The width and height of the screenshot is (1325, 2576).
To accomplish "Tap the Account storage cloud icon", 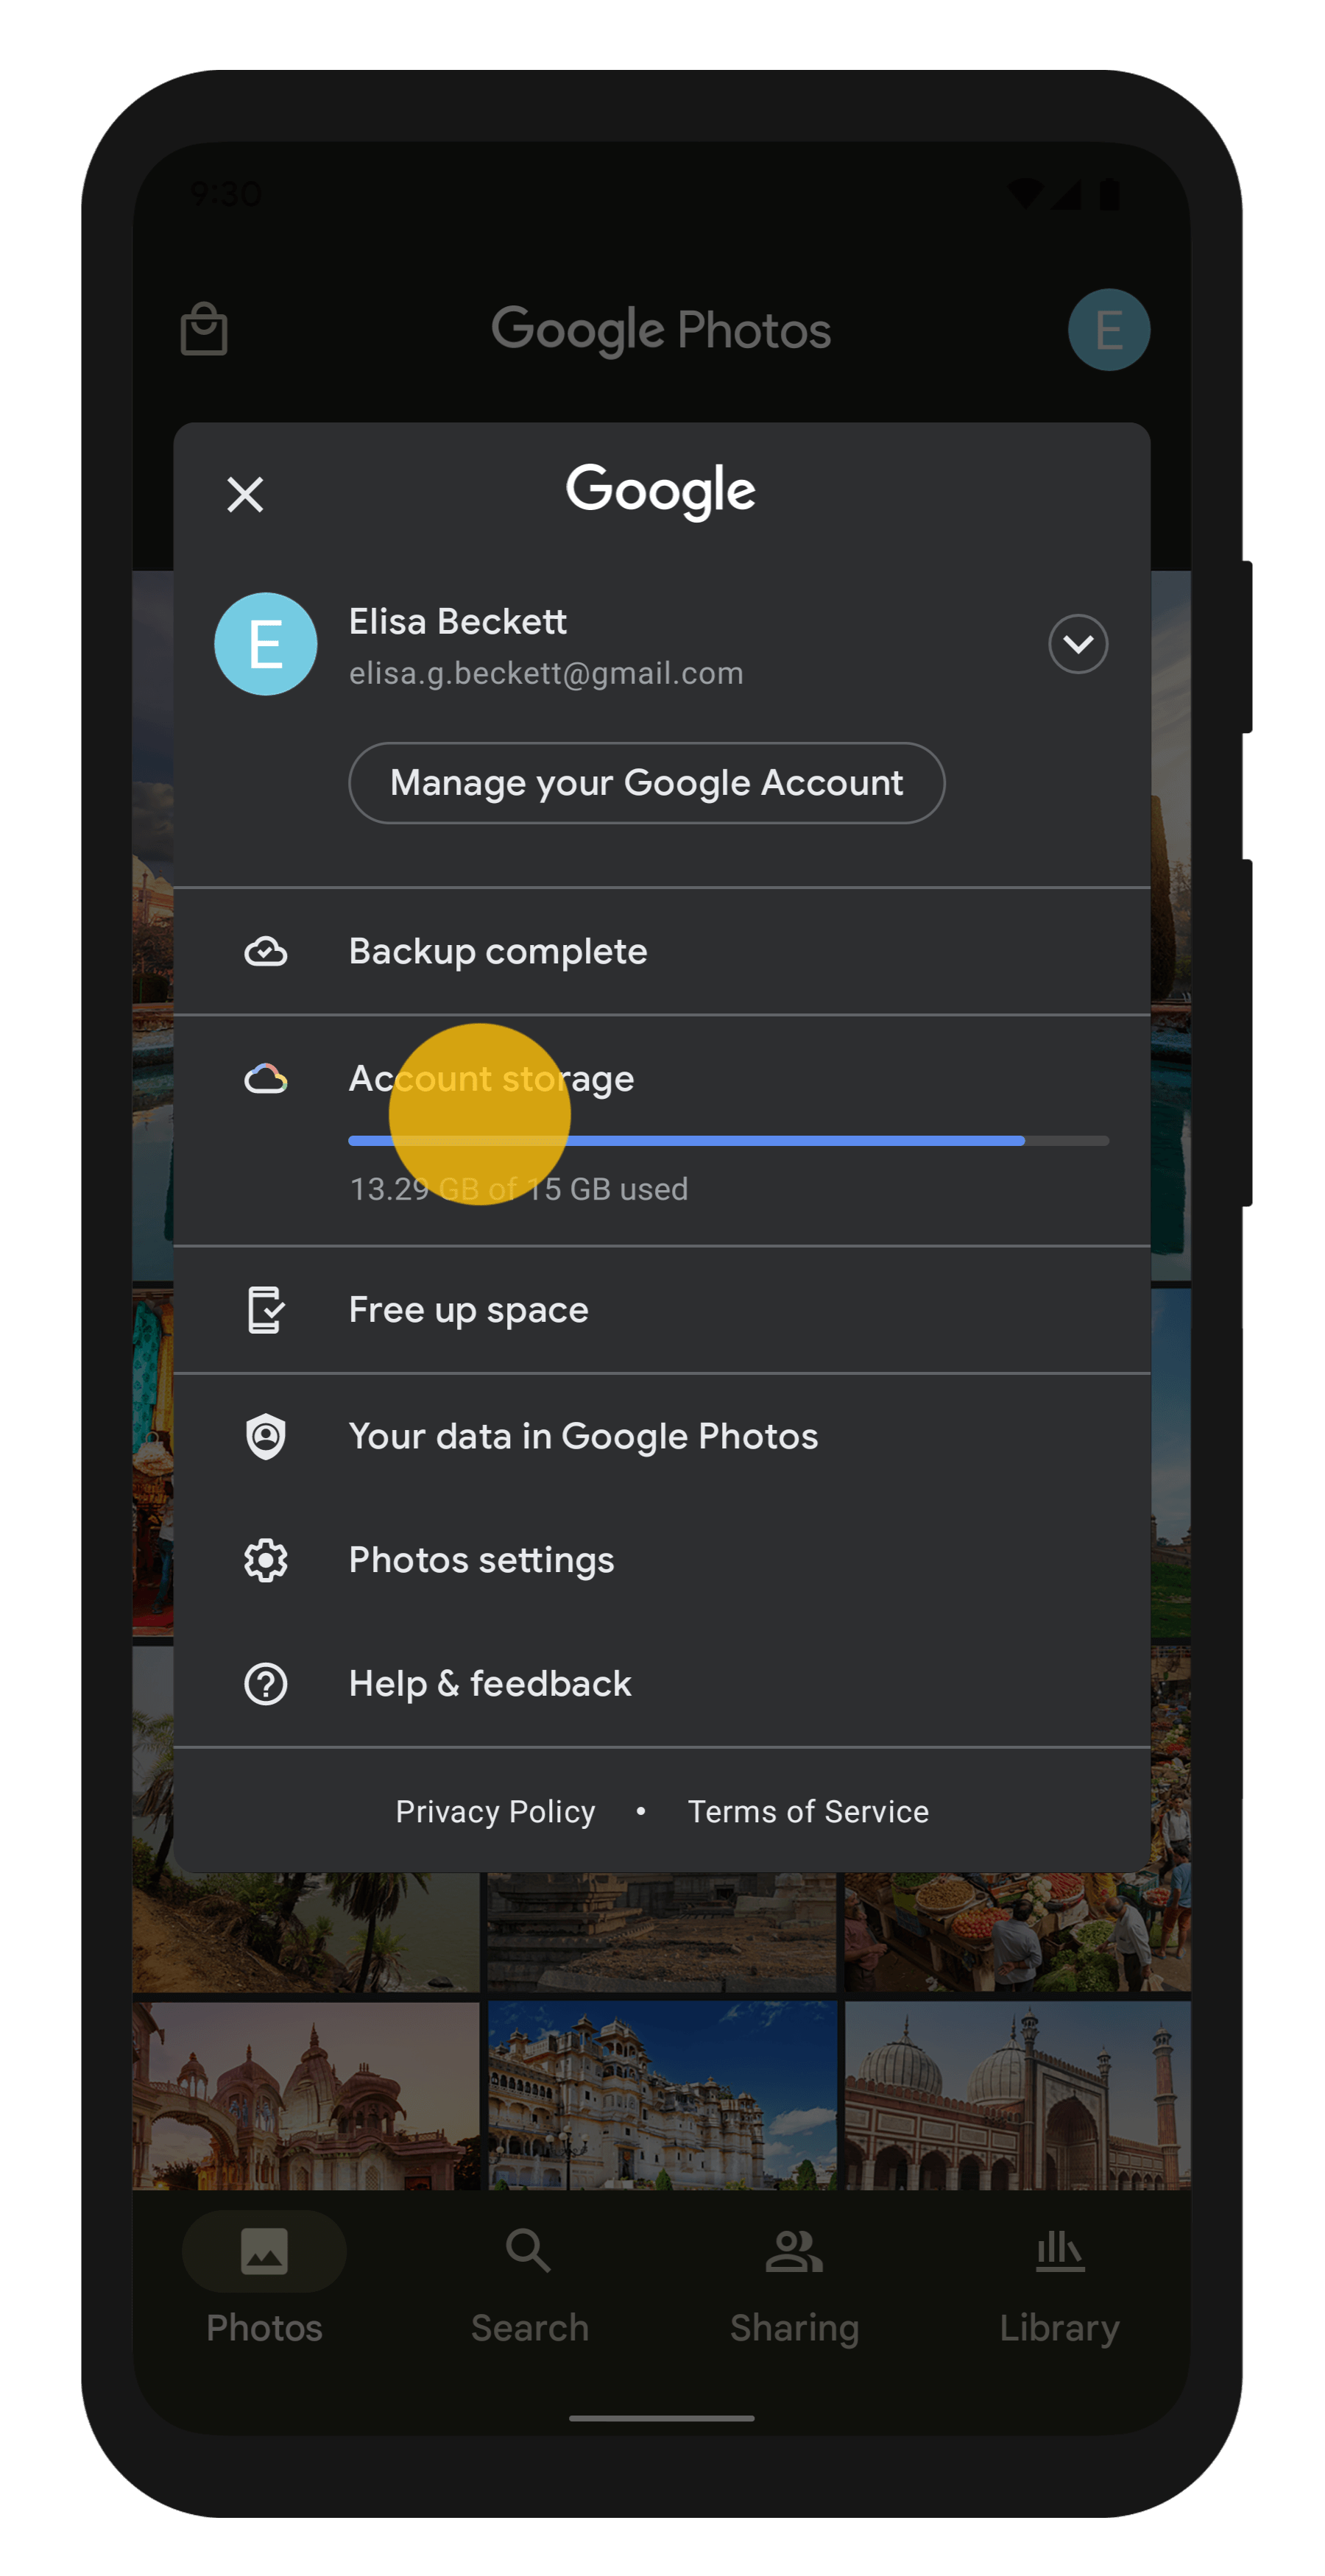I will click(x=266, y=1079).
